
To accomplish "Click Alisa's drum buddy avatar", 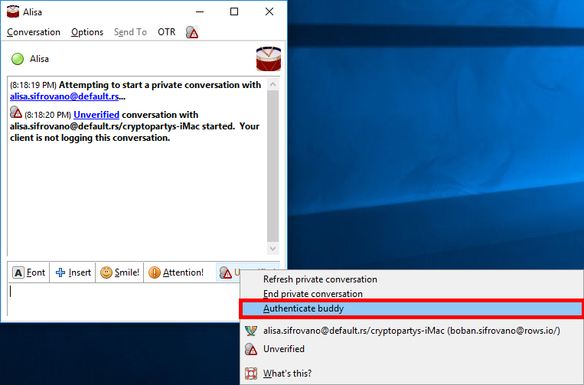I will pyautogui.click(x=268, y=59).
